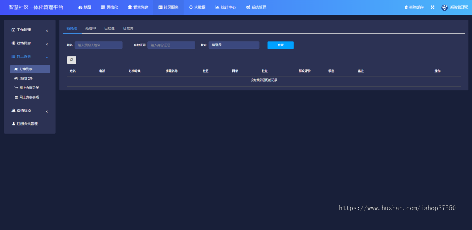Switch to the 已处理 tab

pos(109,28)
